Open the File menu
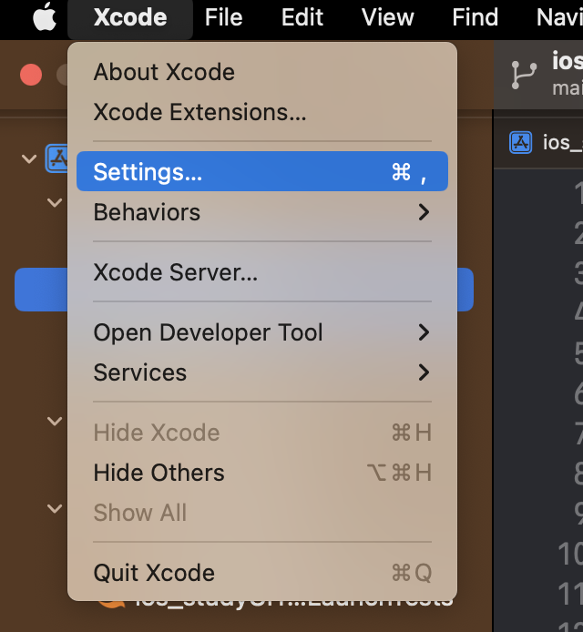The width and height of the screenshot is (583, 632). pos(223,18)
